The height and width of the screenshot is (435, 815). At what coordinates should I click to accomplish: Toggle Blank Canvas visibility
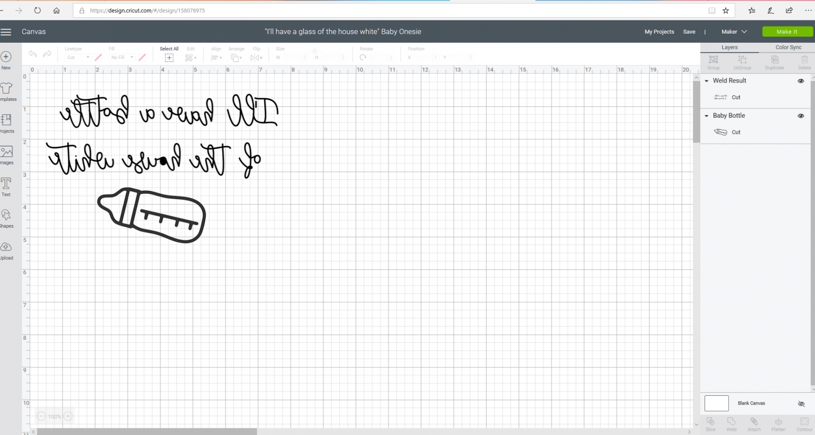(801, 403)
